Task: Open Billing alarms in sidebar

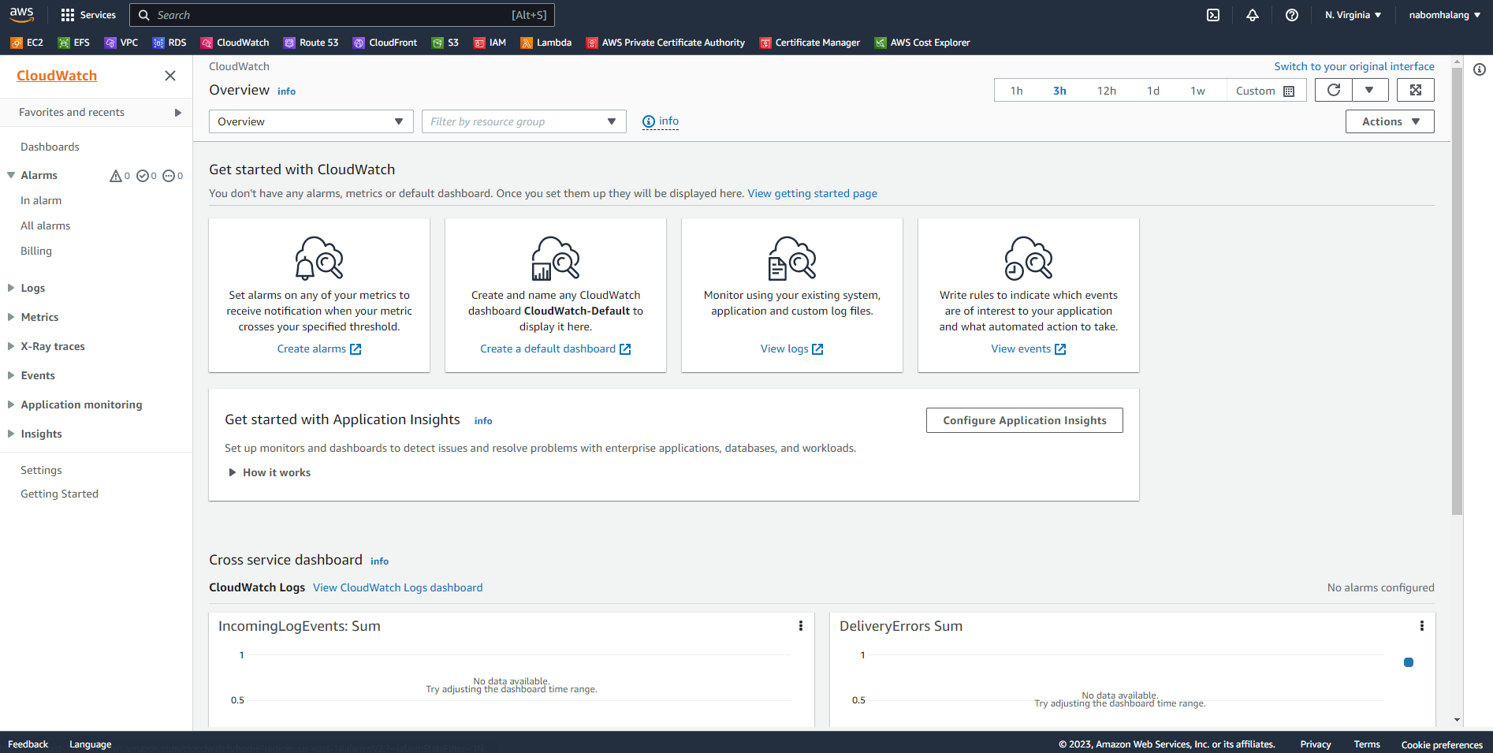Action: [x=36, y=251]
